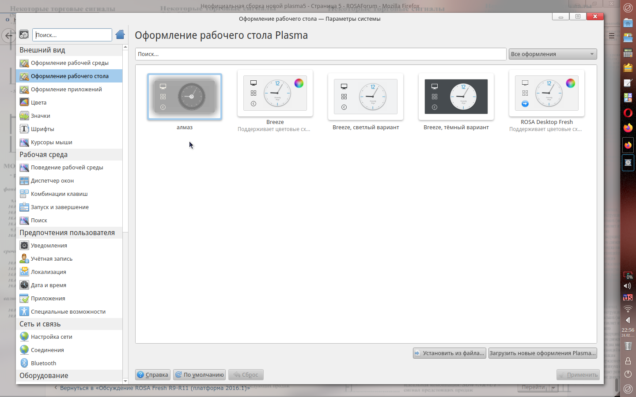The height and width of the screenshot is (397, 636).
Task: Launch the calculator from the side panel
Action: pos(628,53)
